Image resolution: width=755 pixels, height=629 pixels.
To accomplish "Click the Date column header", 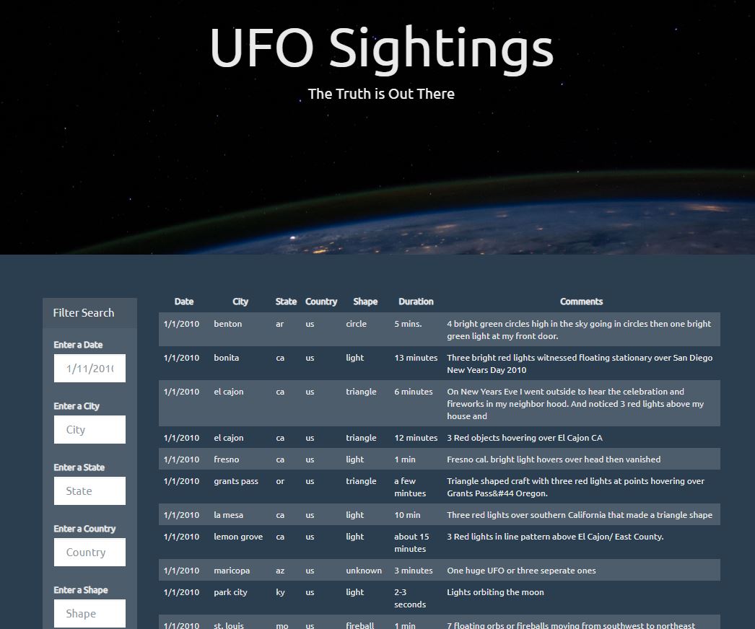I will [x=184, y=302].
